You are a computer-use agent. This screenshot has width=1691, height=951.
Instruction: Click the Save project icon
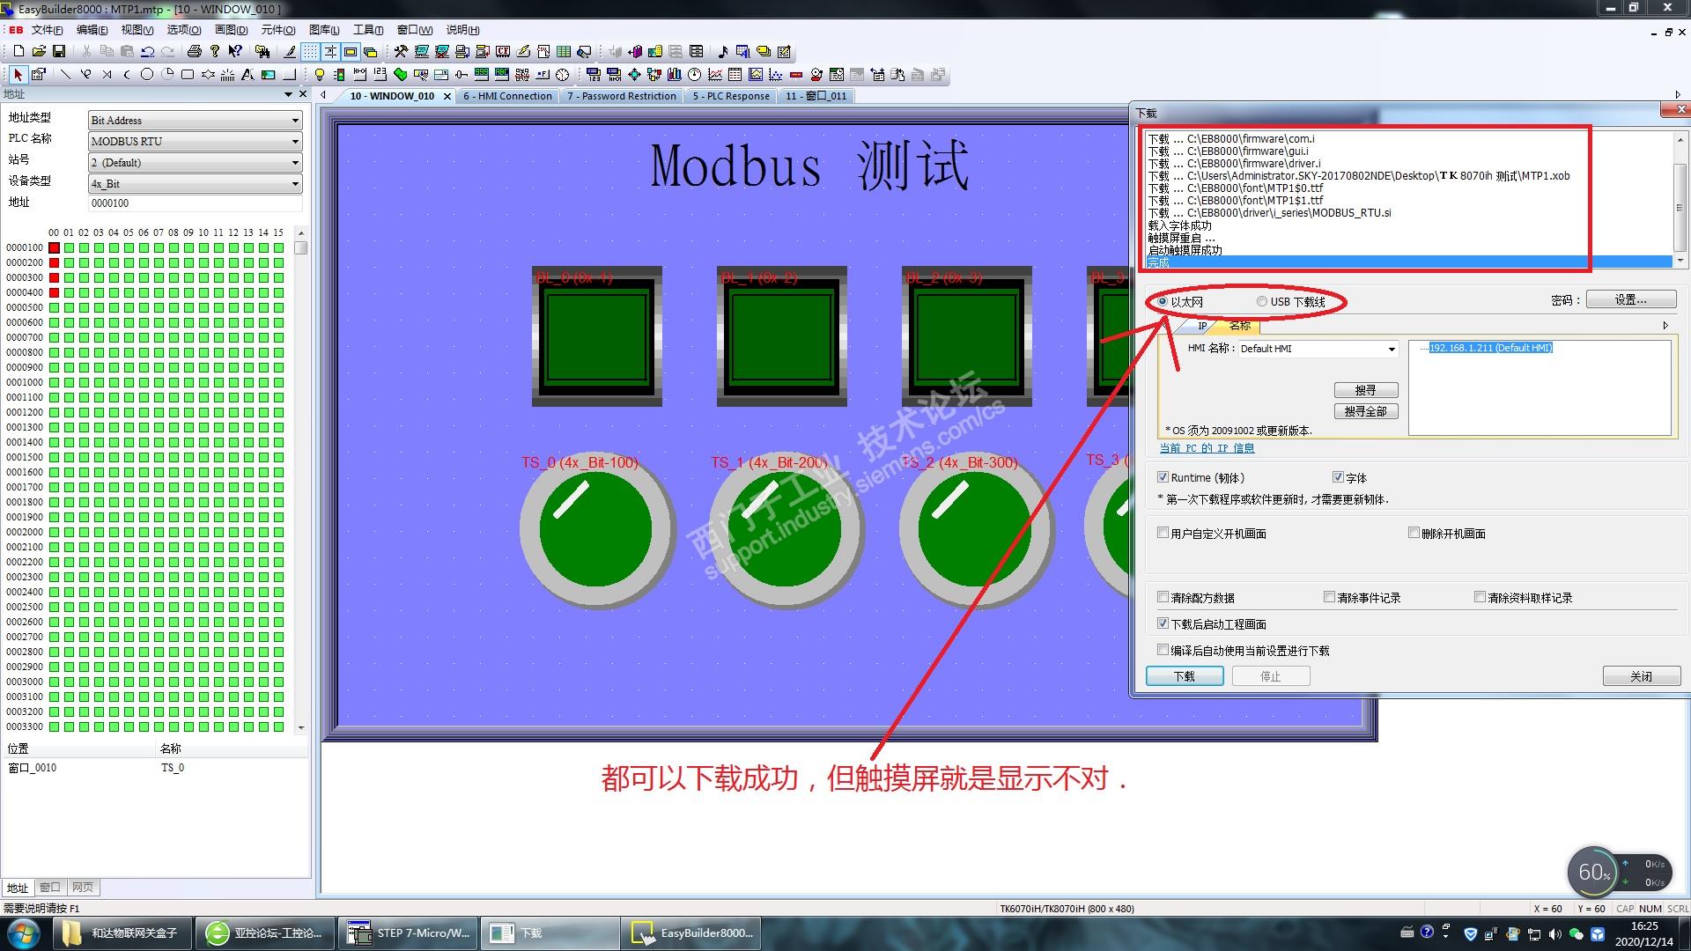pos(59,52)
